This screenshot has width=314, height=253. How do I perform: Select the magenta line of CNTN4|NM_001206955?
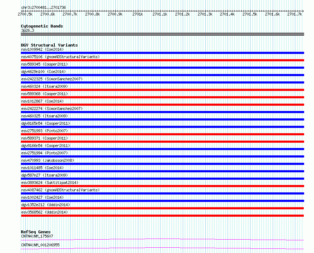pyautogui.click(x=162, y=248)
